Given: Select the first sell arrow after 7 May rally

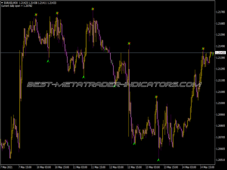Looking at the screenshot, I should click(x=36, y=14).
